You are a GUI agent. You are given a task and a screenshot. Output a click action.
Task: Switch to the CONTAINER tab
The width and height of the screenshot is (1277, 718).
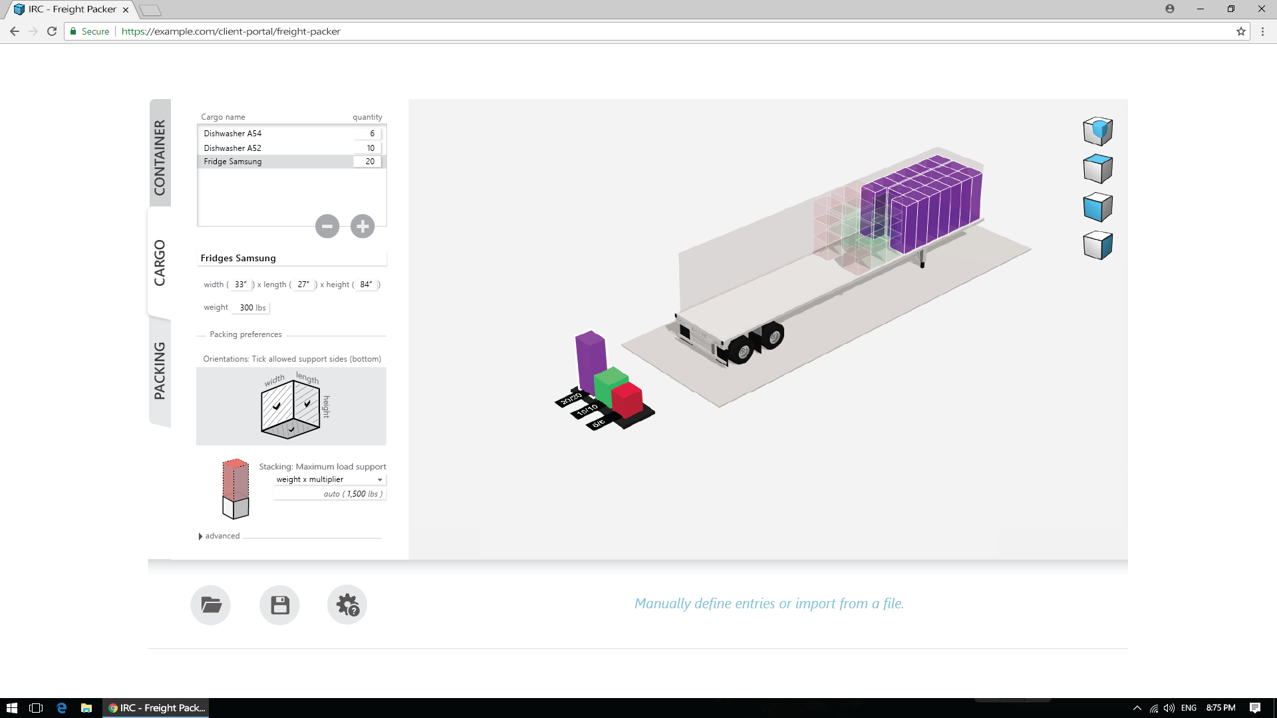pos(160,157)
